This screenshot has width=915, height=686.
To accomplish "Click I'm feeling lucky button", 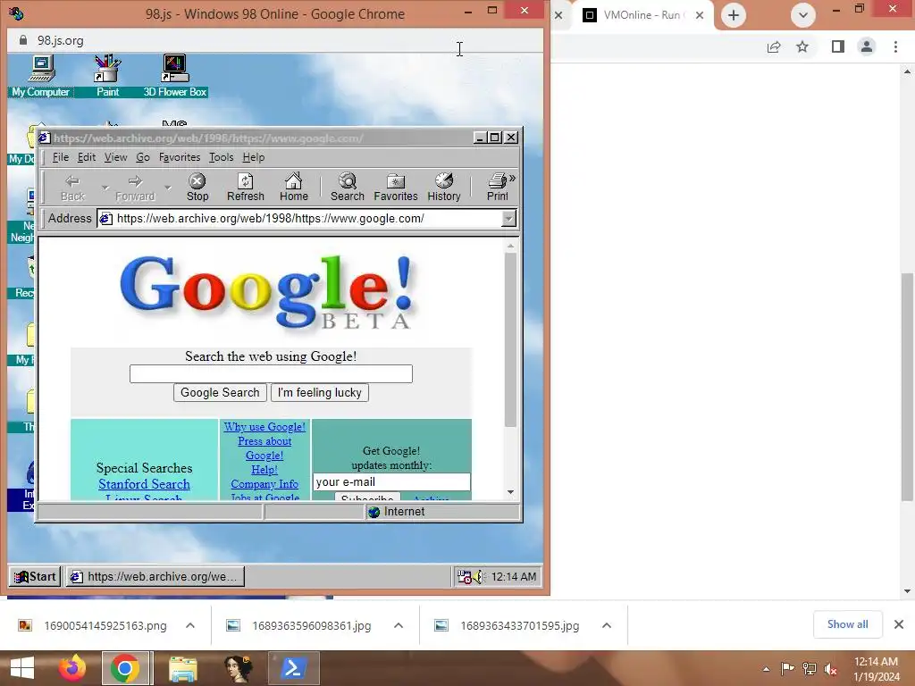I will click(x=320, y=393).
